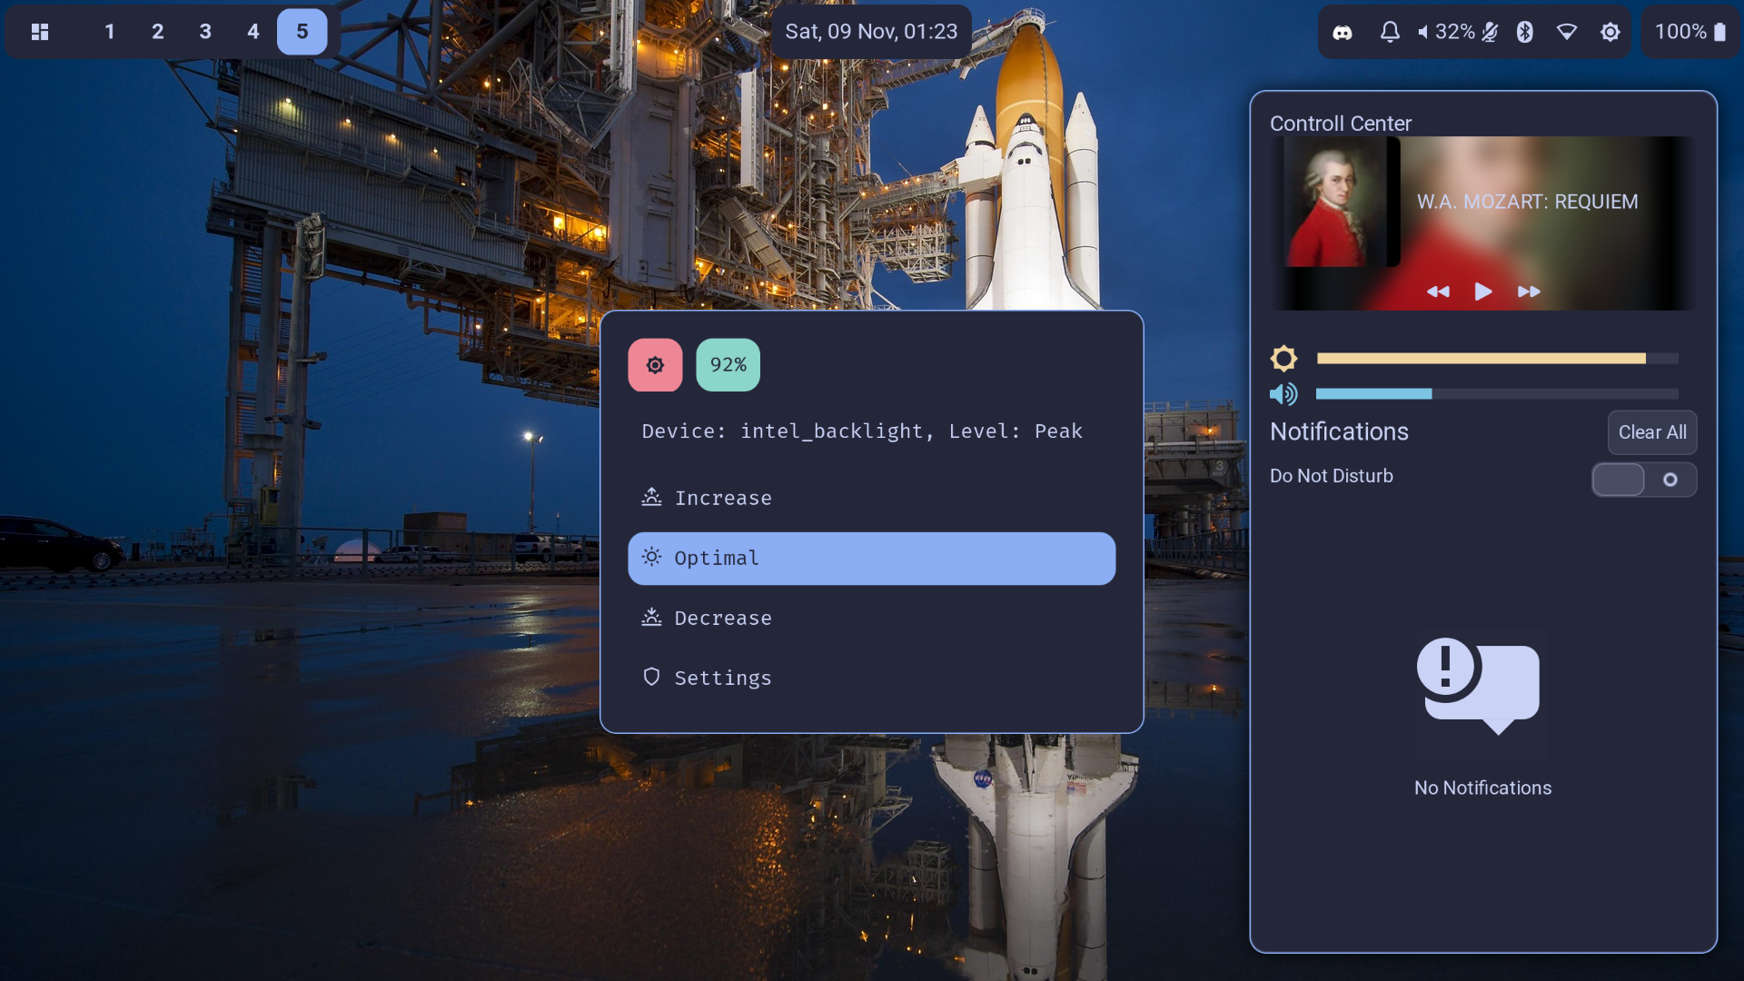Click the brightness icon in top bar
This screenshot has width=1744, height=981.
point(1610,33)
